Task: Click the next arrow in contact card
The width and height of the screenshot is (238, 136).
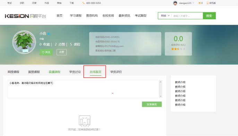Action: pyautogui.click(x=159, y=35)
